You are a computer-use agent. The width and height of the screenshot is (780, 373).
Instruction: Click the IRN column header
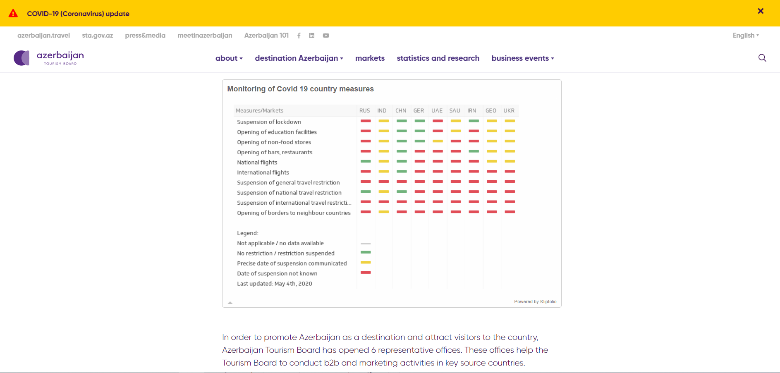[x=471, y=110]
